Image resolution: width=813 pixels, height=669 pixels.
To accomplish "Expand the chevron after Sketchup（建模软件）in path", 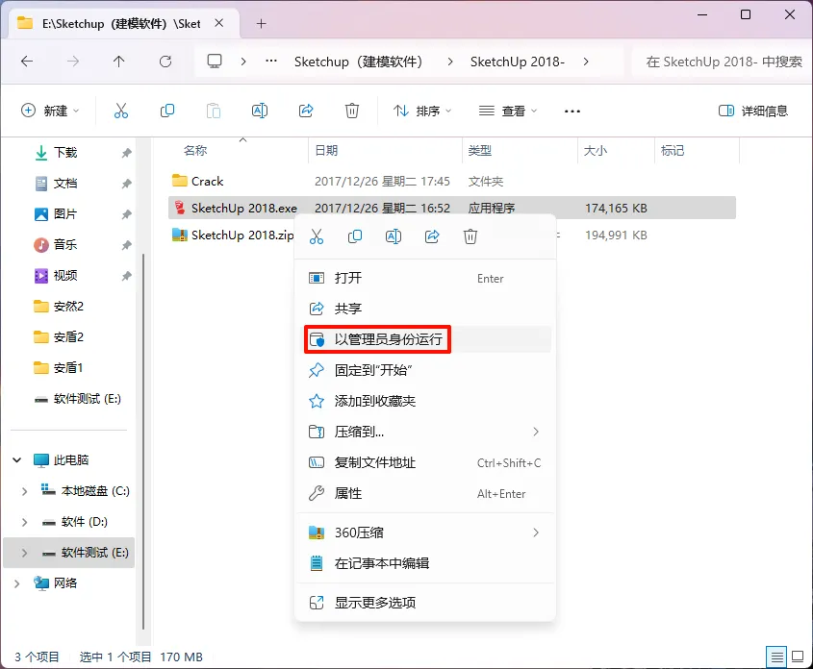I will [x=450, y=62].
